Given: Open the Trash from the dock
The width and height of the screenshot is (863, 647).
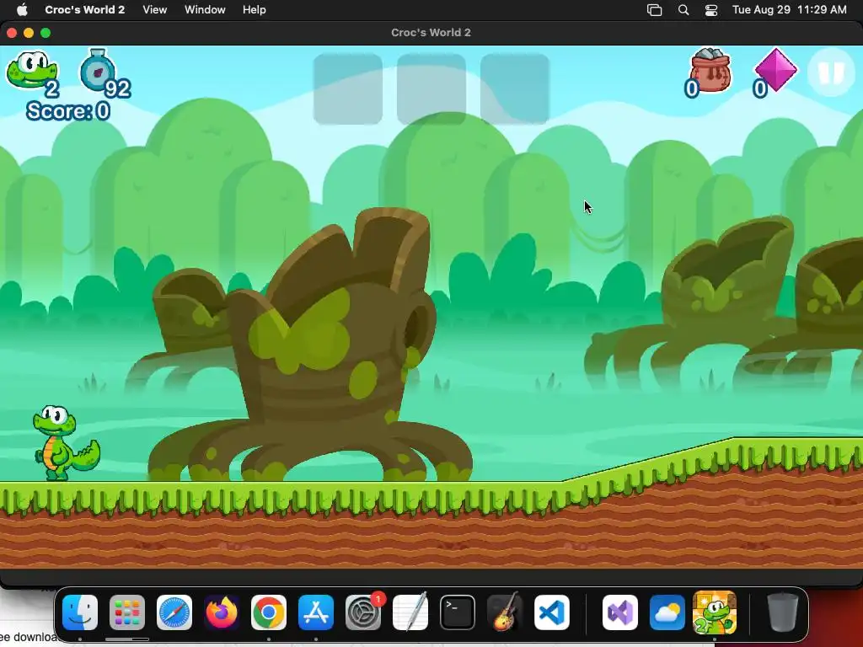Looking at the screenshot, I should coord(783,612).
